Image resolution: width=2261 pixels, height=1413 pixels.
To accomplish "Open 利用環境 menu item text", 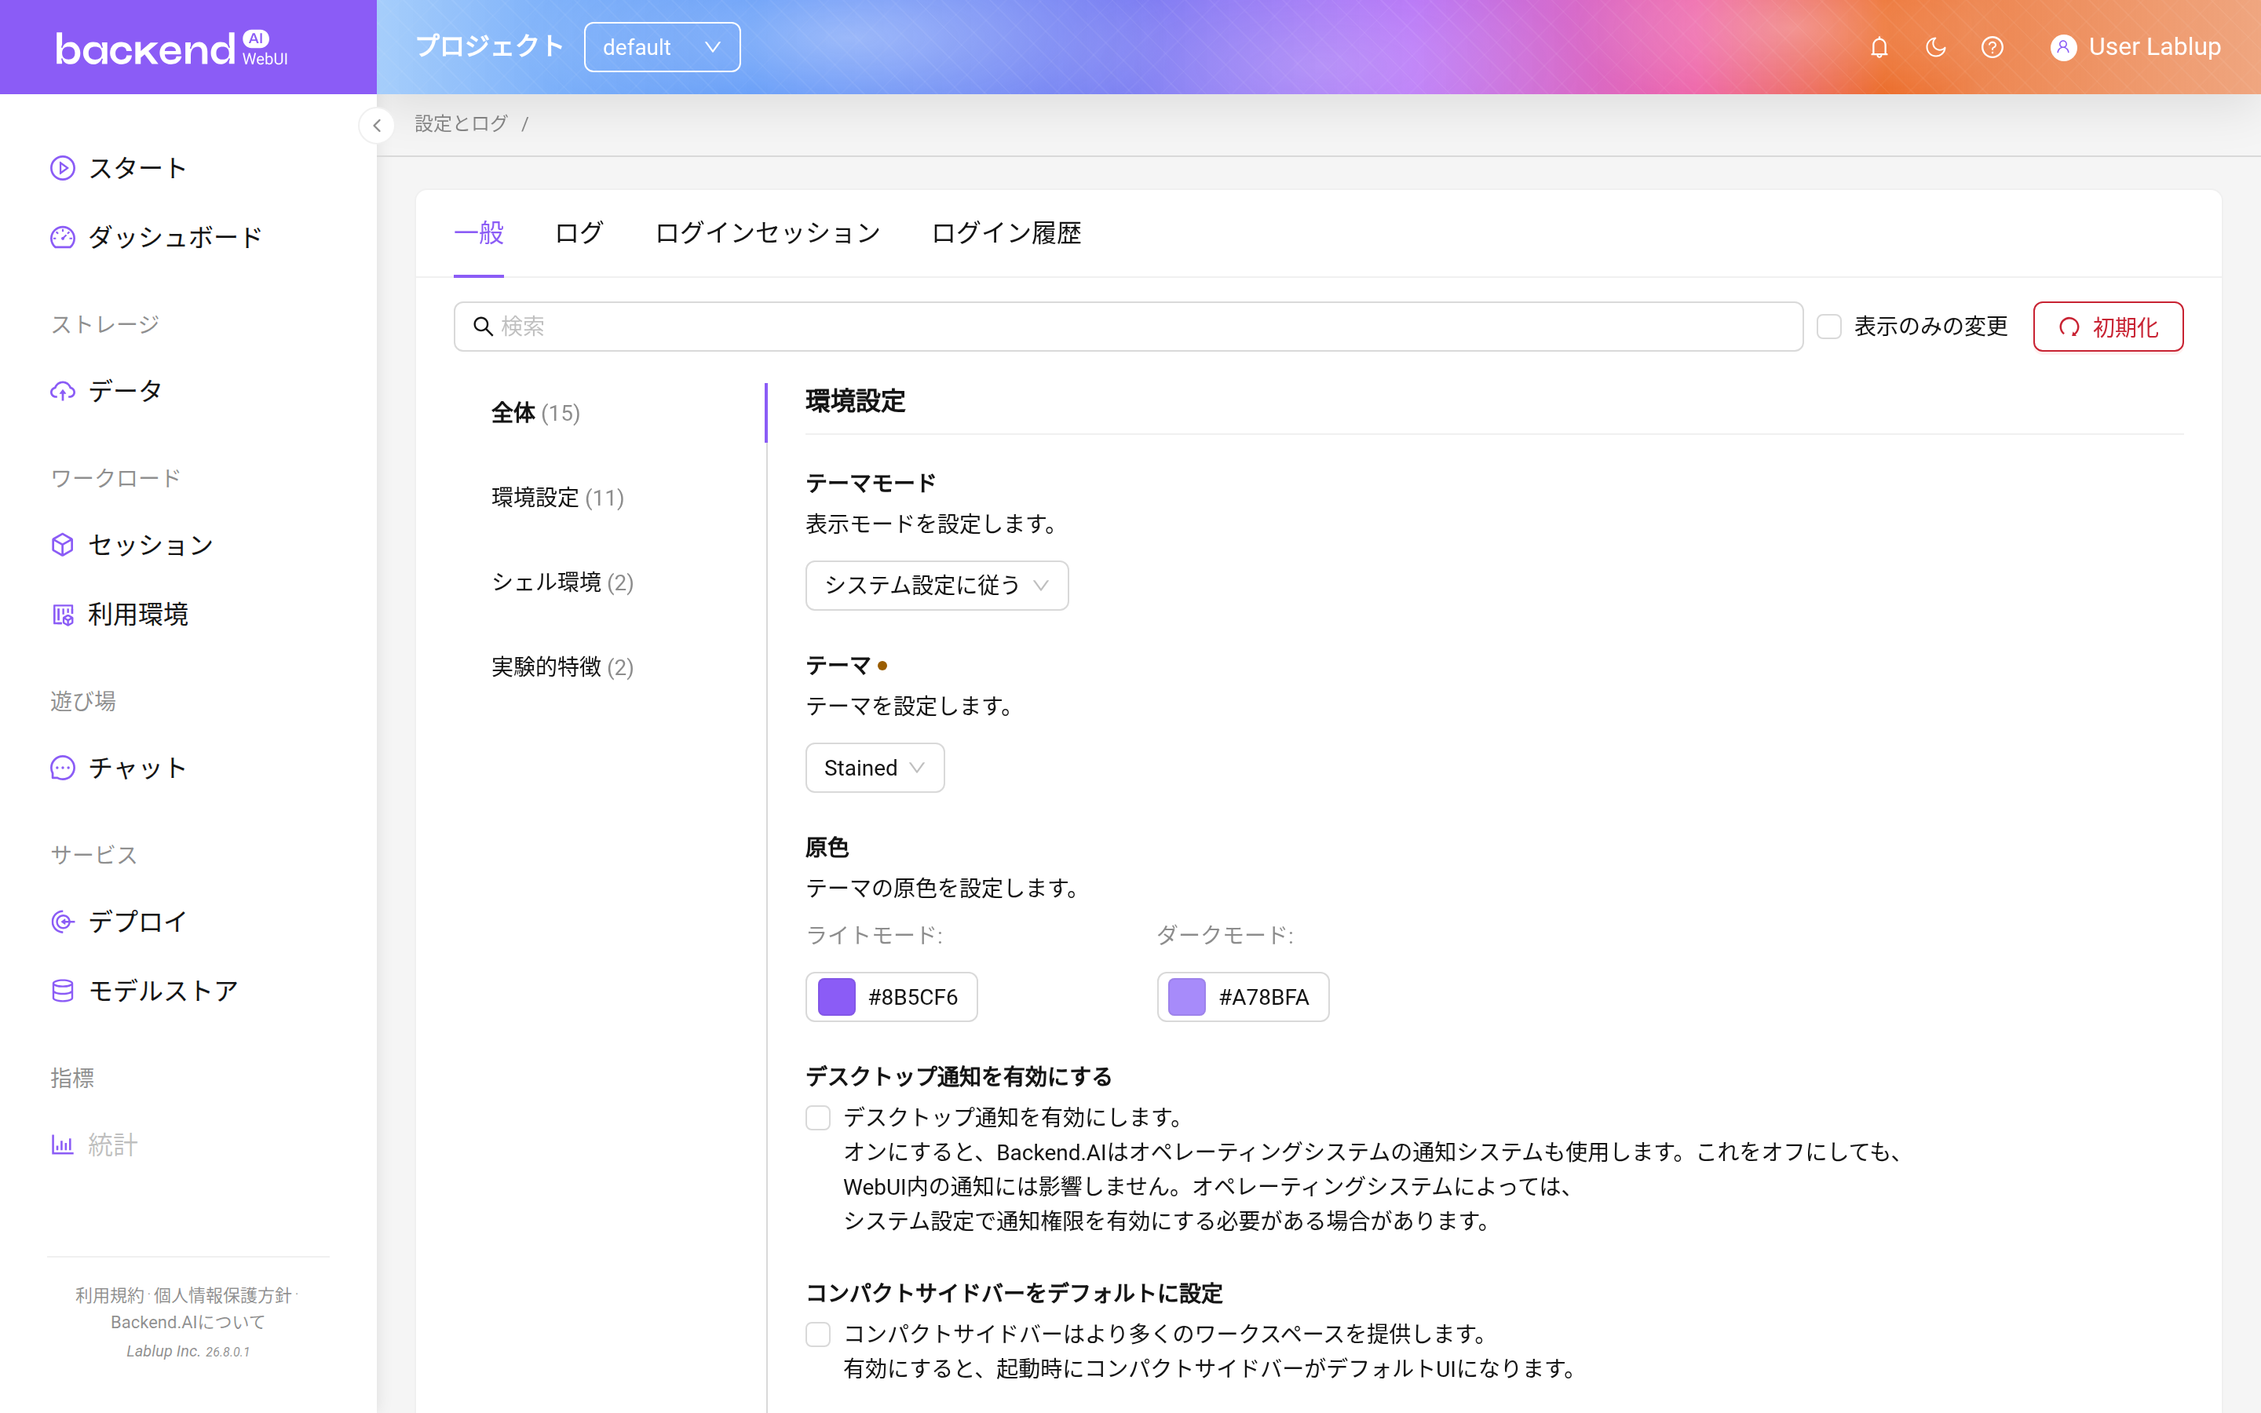I will (138, 614).
